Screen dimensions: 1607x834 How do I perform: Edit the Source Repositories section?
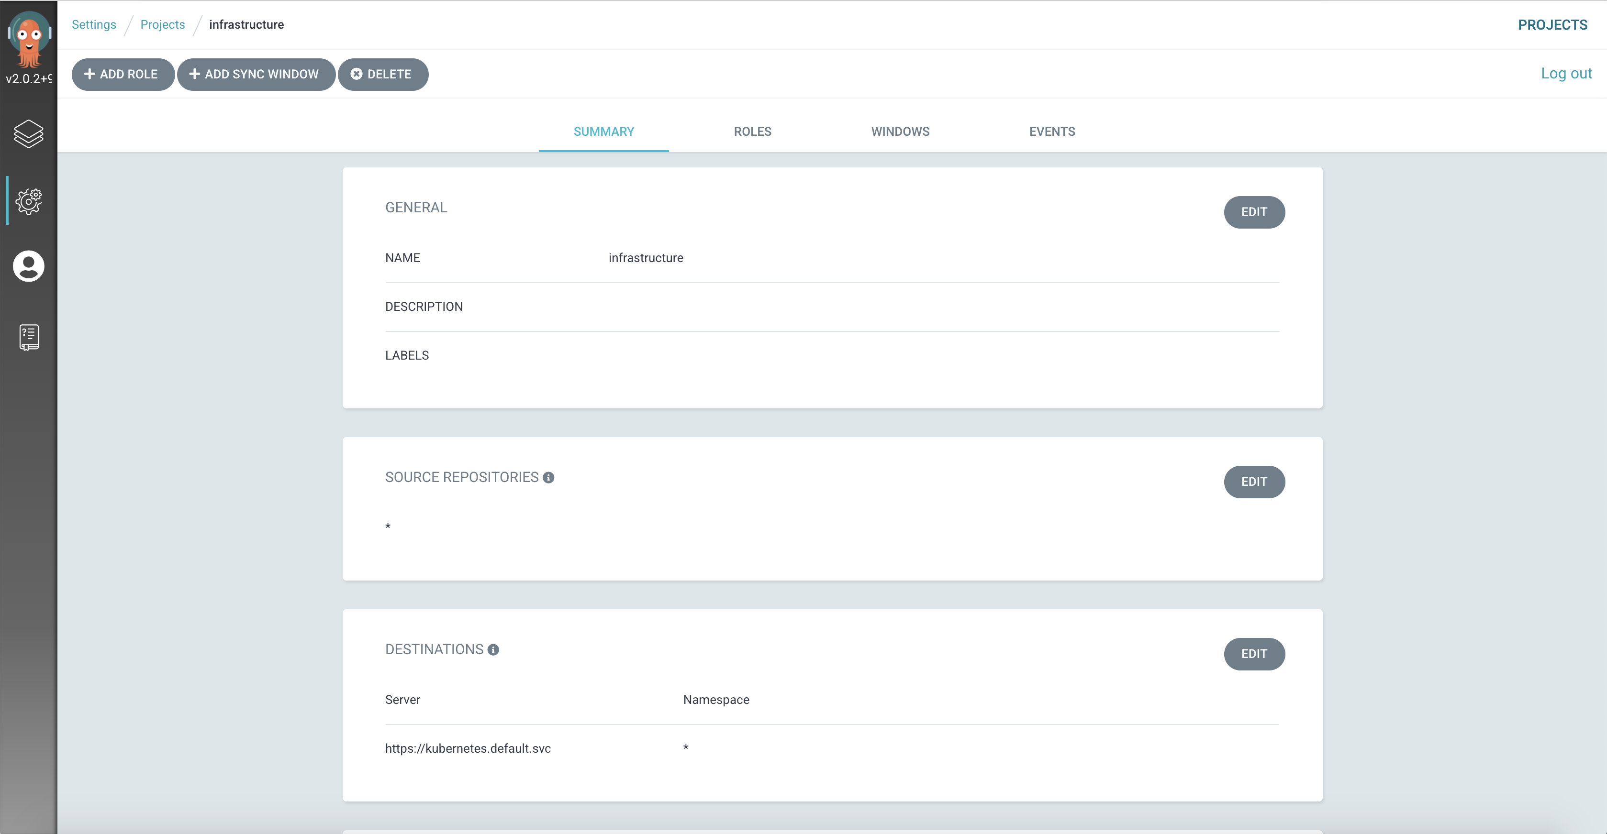(x=1253, y=482)
